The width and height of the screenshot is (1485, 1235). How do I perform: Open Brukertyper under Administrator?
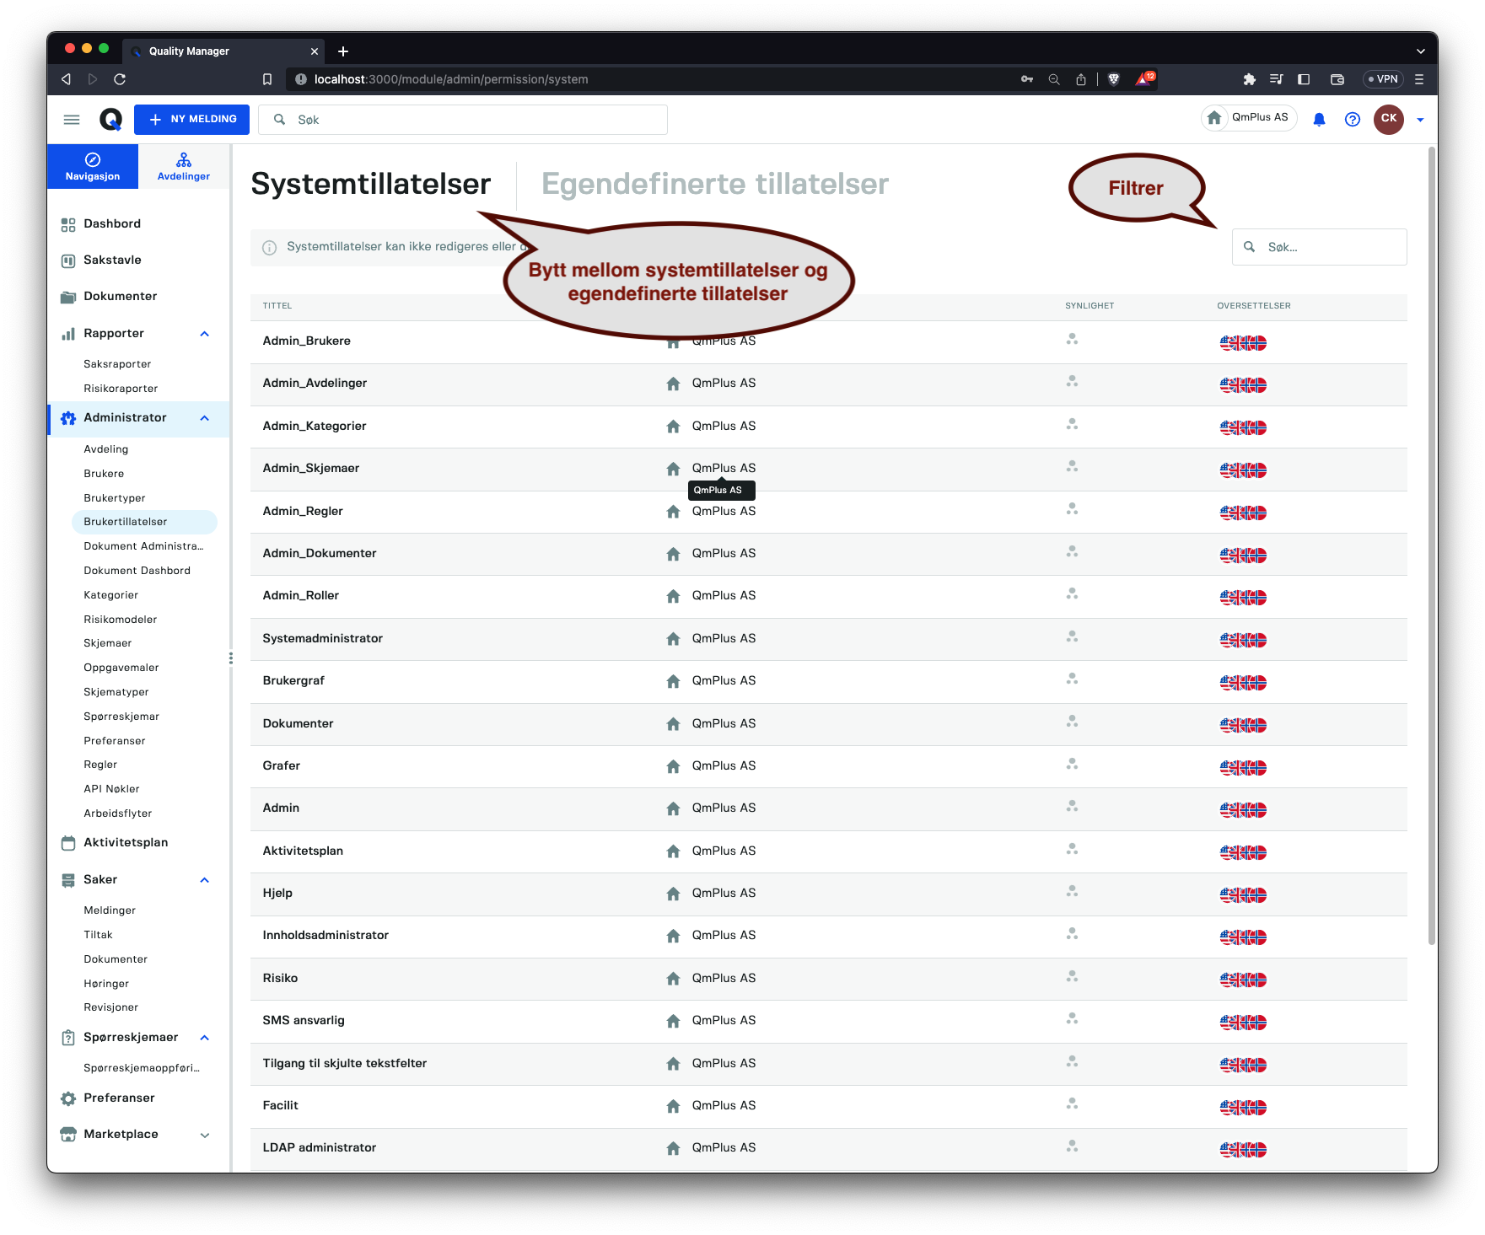pos(115,498)
